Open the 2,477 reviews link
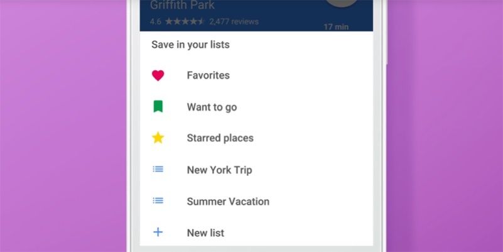The height and width of the screenshot is (252, 503). coord(234,21)
